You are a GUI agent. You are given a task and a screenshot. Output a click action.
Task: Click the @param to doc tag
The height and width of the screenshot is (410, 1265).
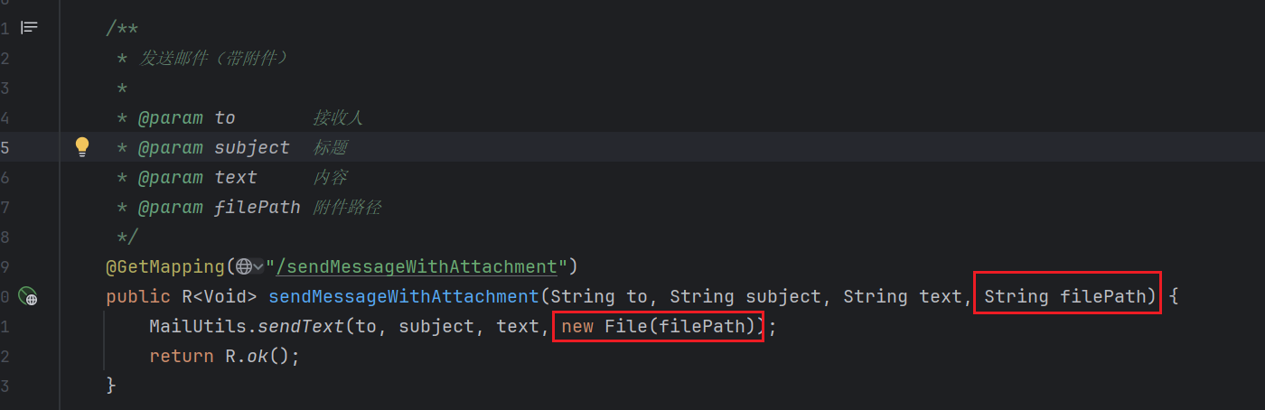pos(187,117)
